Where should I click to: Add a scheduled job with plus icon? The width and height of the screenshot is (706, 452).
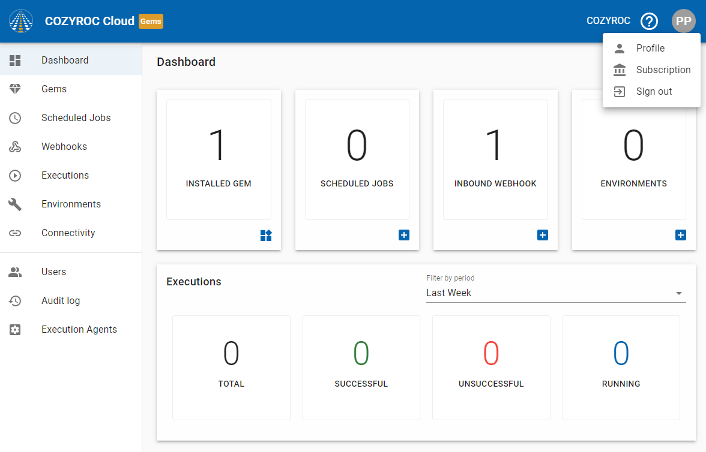coord(404,235)
